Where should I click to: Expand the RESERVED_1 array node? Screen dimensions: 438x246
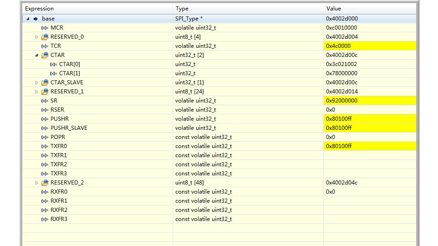coord(37,92)
